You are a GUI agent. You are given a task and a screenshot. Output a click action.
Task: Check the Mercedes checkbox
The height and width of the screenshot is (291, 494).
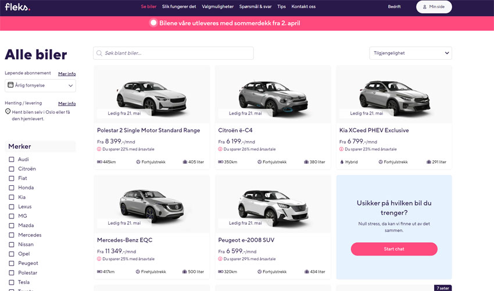(x=11, y=235)
